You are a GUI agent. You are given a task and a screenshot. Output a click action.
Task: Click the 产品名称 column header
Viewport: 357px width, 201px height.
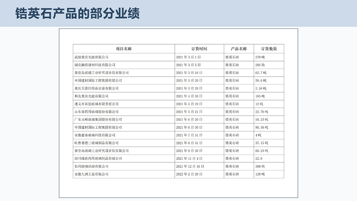[x=239, y=49]
